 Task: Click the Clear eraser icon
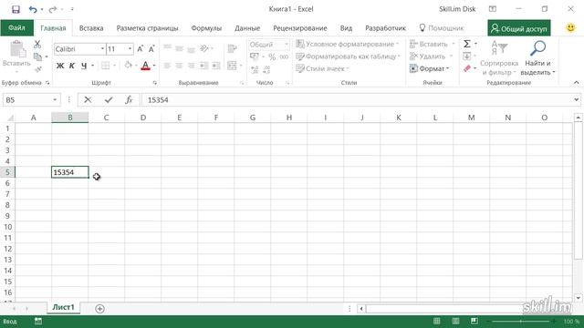click(x=467, y=68)
